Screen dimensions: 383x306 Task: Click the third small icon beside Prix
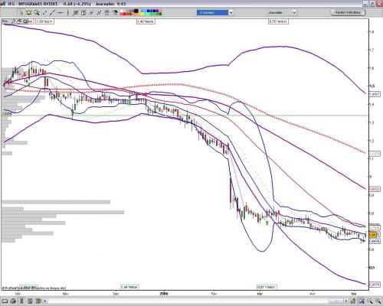point(19,21)
